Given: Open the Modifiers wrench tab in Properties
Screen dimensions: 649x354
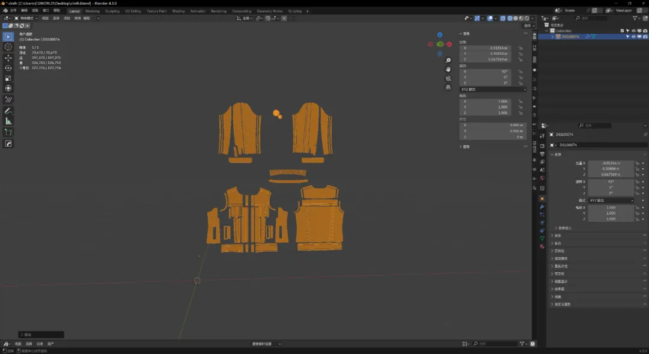Looking at the screenshot, I should (x=542, y=207).
